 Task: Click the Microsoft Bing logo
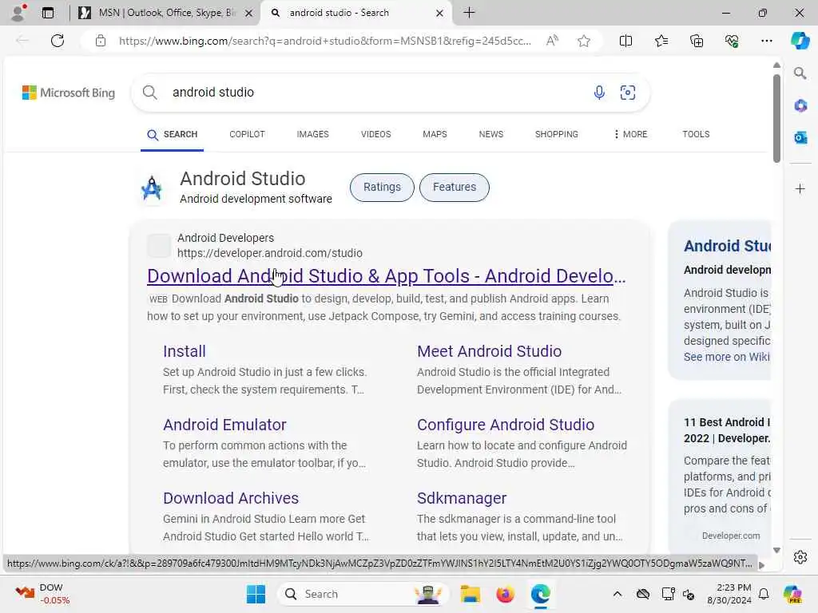click(x=69, y=93)
